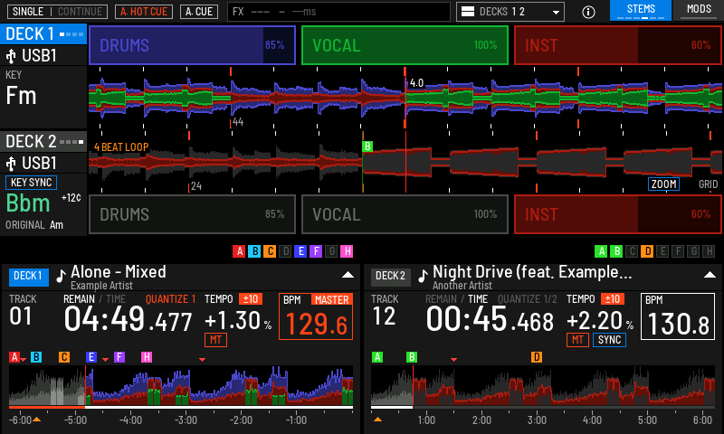This screenshot has height=434, width=724.
Task: Trigger Deck 2 hot cue A in pad row
Action: tap(601, 251)
